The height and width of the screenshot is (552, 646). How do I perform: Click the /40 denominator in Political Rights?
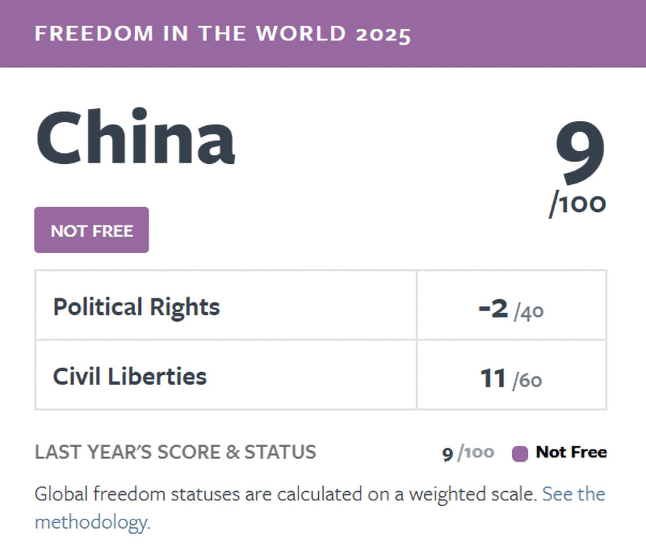(x=529, y=312)
